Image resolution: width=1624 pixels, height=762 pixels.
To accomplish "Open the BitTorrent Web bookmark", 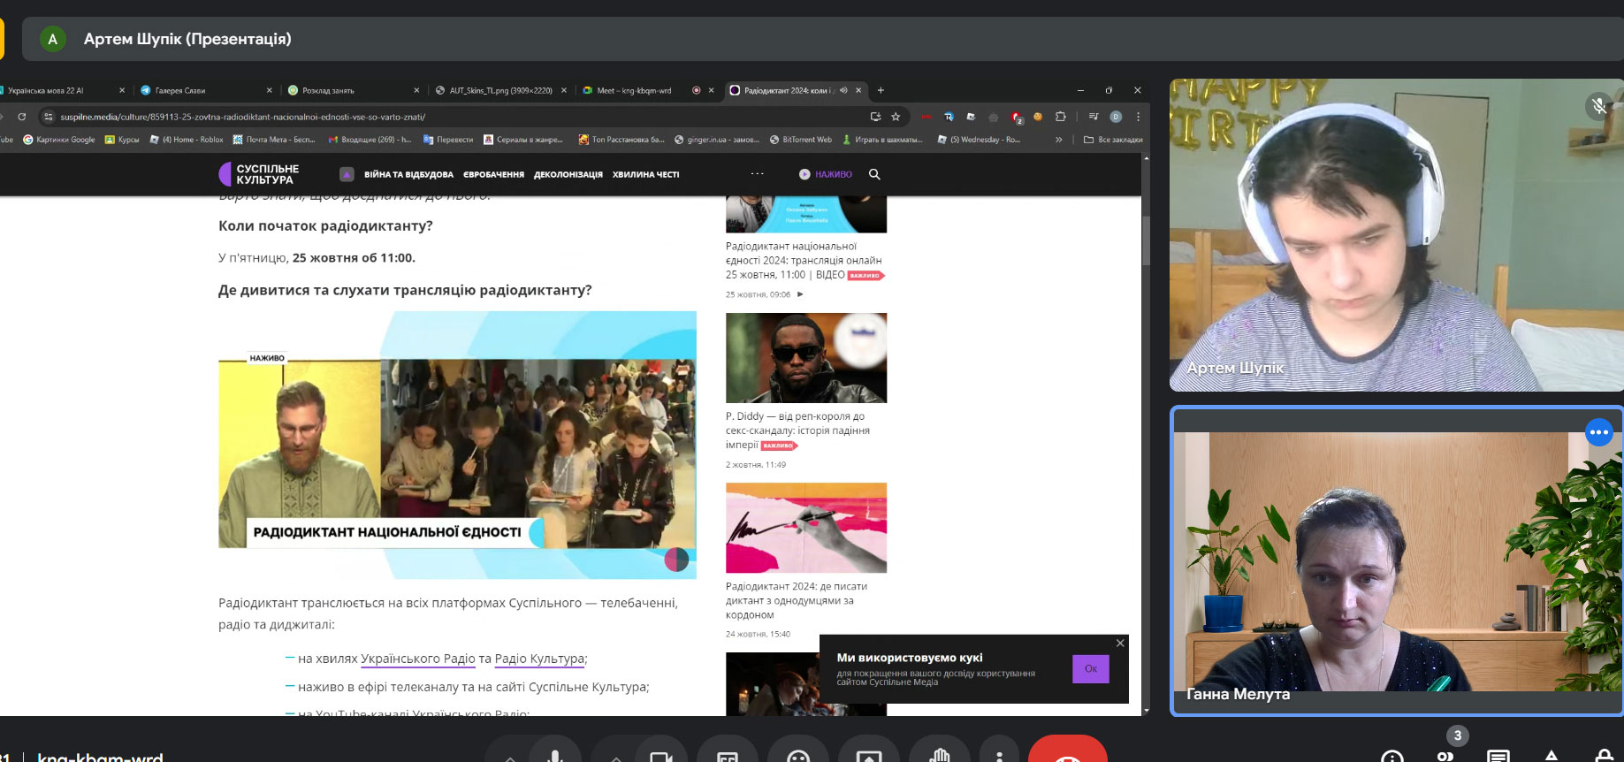I will 801,140.
